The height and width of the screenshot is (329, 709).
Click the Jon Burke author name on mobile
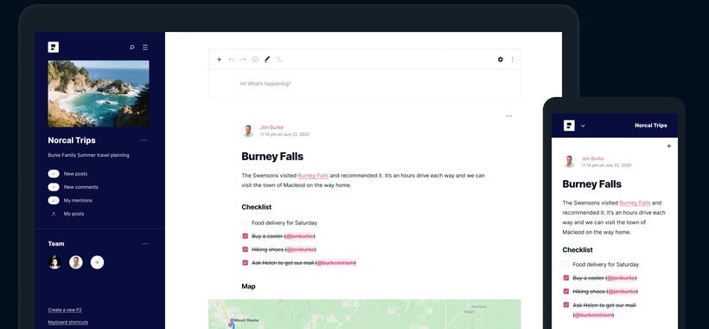592,158
